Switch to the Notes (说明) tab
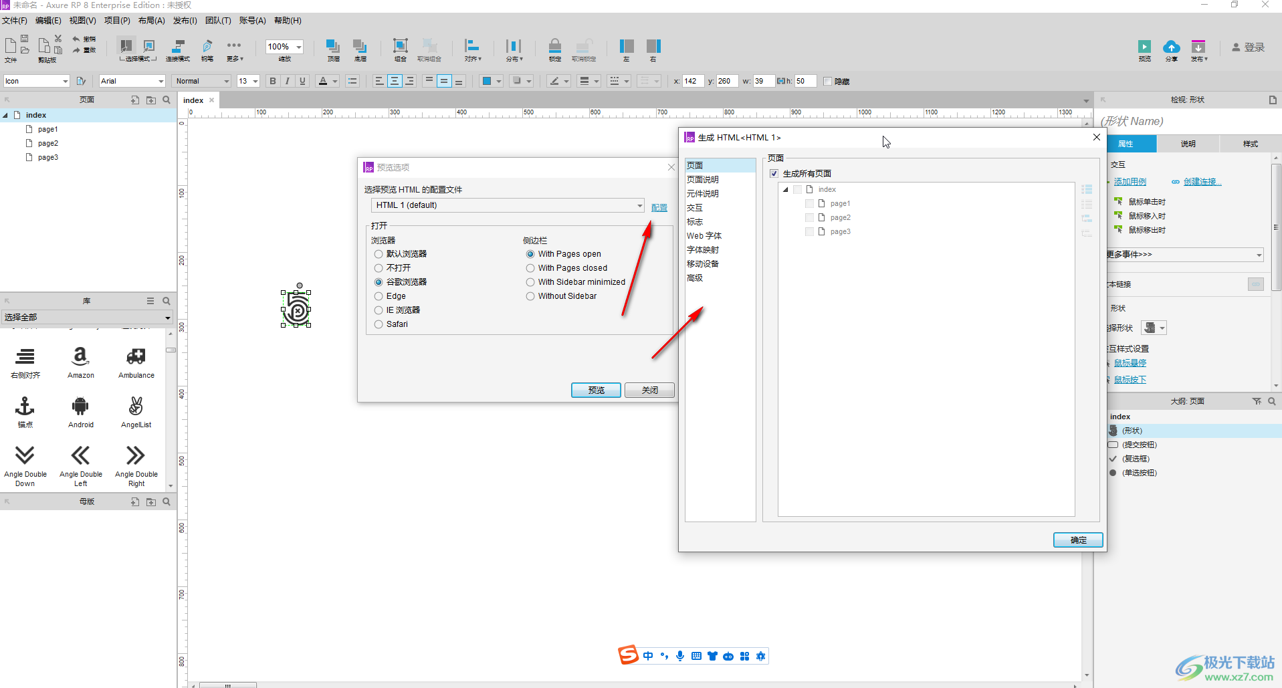Screen dimensions: 1282x688 coord(1188,144)
